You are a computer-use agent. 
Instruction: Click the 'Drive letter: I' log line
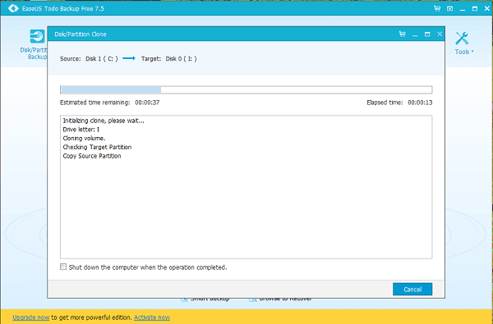(x=81, y=130)
